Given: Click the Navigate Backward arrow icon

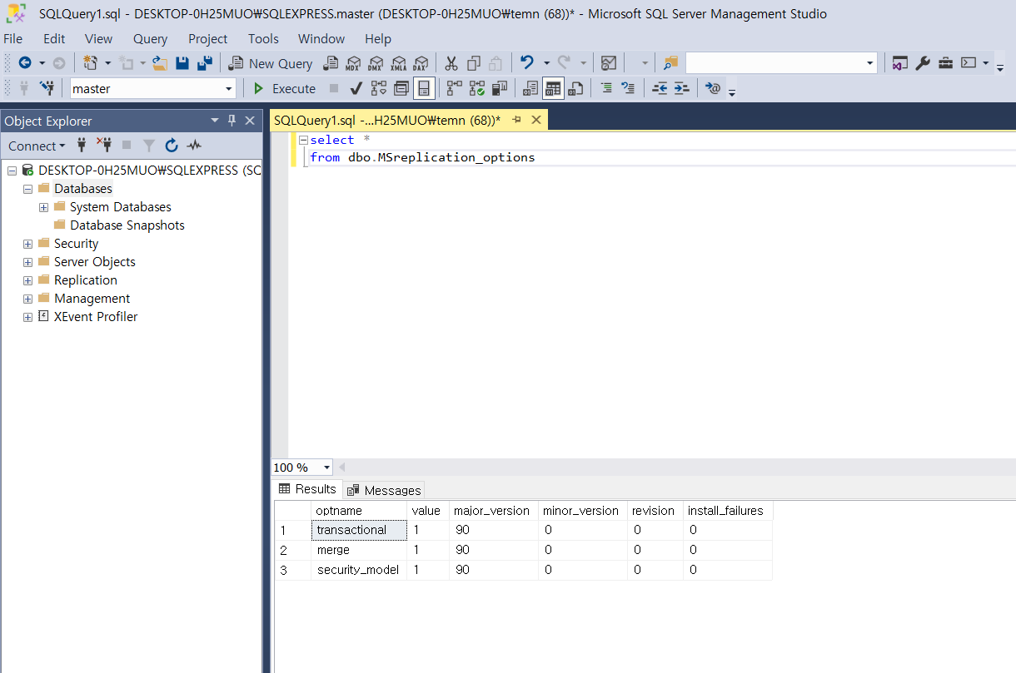Looking at the screenshot, I should click(x=25, y=63).
